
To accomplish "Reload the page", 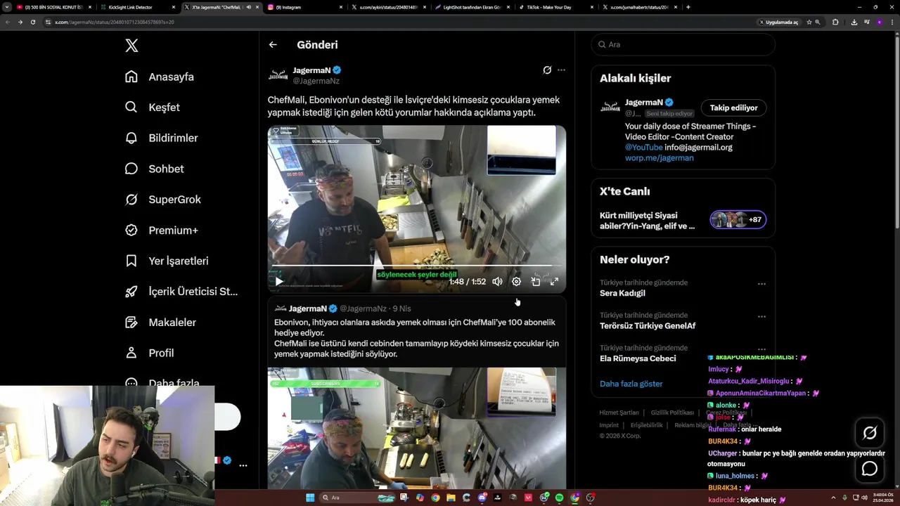I will click(x=32, y=22).
